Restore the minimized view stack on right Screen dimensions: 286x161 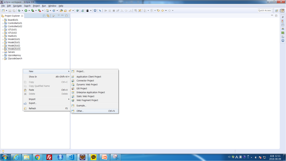coord(283,17)
